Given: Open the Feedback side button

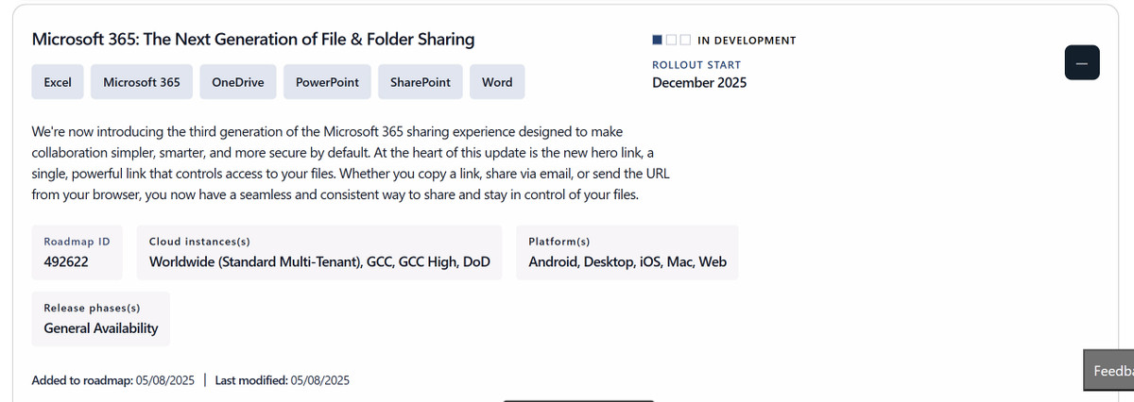Looking at the screenshot, I should click(x=1108, y=371).
